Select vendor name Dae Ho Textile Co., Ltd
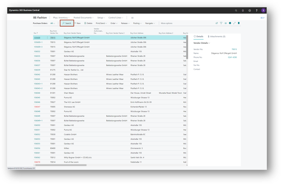Screen dimensions: 281x184 pyautogui.click(x=74, y=70)
